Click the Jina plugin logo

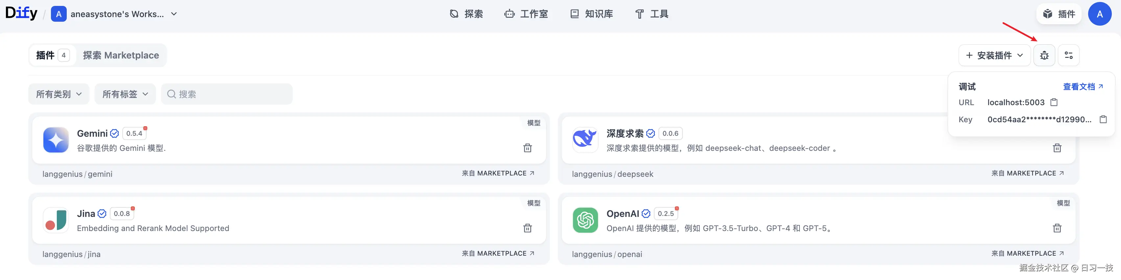(x=56, y=220)
